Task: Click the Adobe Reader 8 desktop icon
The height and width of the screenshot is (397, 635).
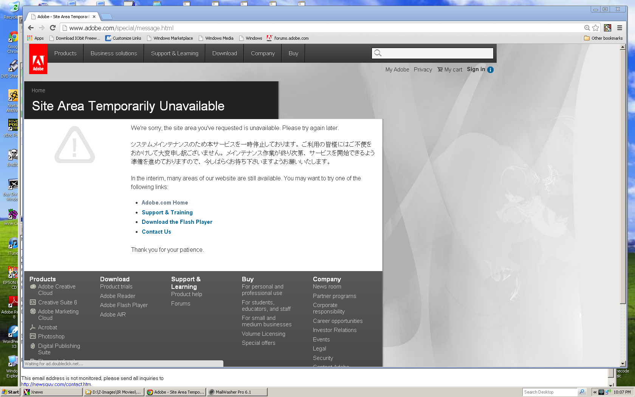Action: click(11, 308)
